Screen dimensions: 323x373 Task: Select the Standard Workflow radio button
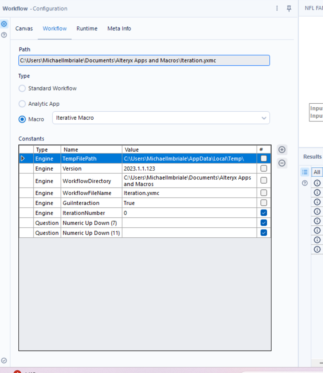point(22,88)
